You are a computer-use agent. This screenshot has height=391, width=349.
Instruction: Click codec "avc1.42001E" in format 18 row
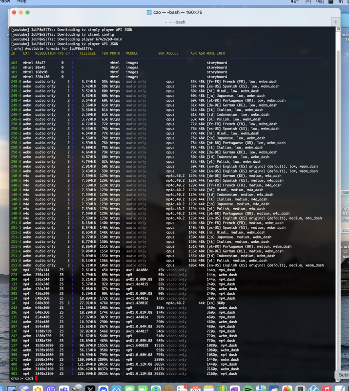(x=137, y=303)
